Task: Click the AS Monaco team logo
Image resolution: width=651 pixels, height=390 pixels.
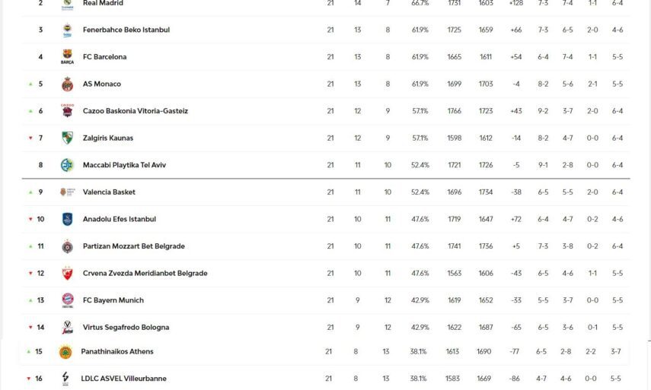Action: coord(67,84)
